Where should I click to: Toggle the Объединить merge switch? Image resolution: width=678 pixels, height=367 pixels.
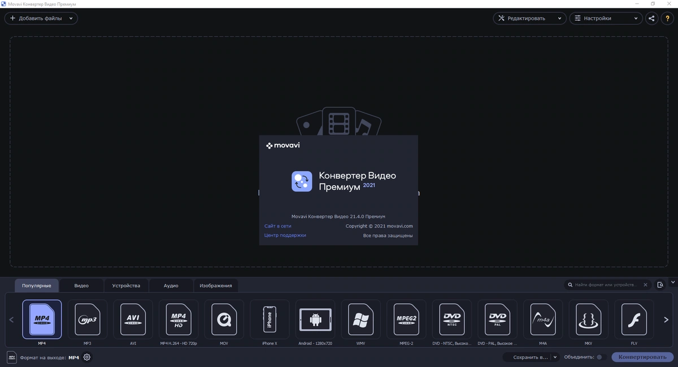[602, 357]
